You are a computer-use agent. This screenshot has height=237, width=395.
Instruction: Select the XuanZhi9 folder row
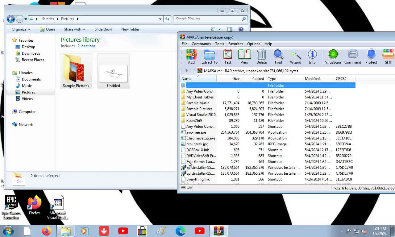tap(268, 121)
